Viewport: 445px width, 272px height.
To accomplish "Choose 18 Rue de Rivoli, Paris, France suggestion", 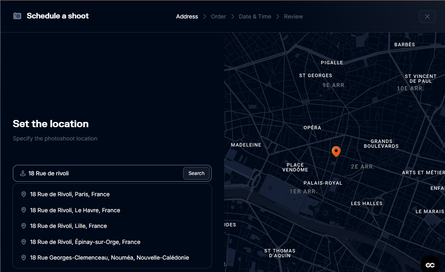I will (70, 194).
